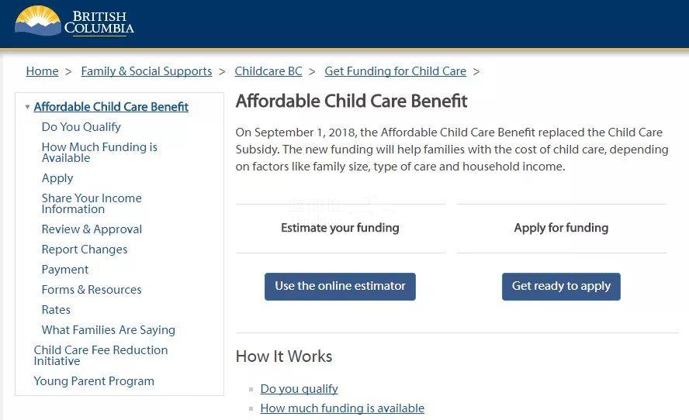Open Share Your Income Information page

[92, 204]
